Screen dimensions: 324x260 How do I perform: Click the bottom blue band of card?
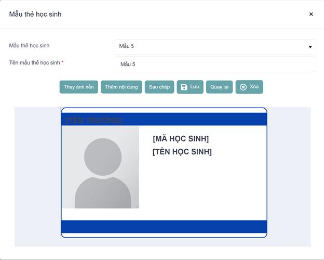(x=164, y=227)
